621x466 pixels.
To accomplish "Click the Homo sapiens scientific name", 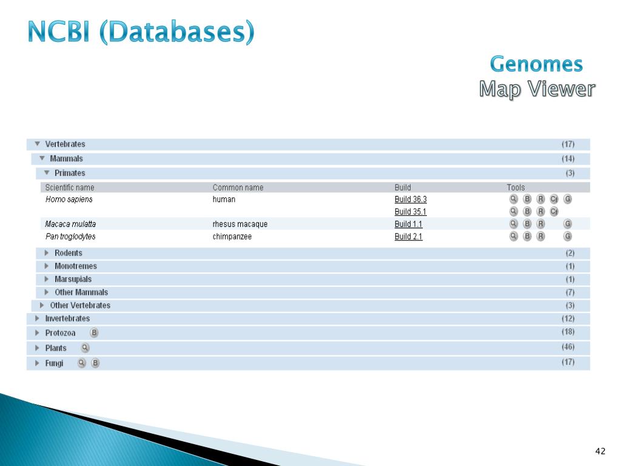I will [69, 199].
